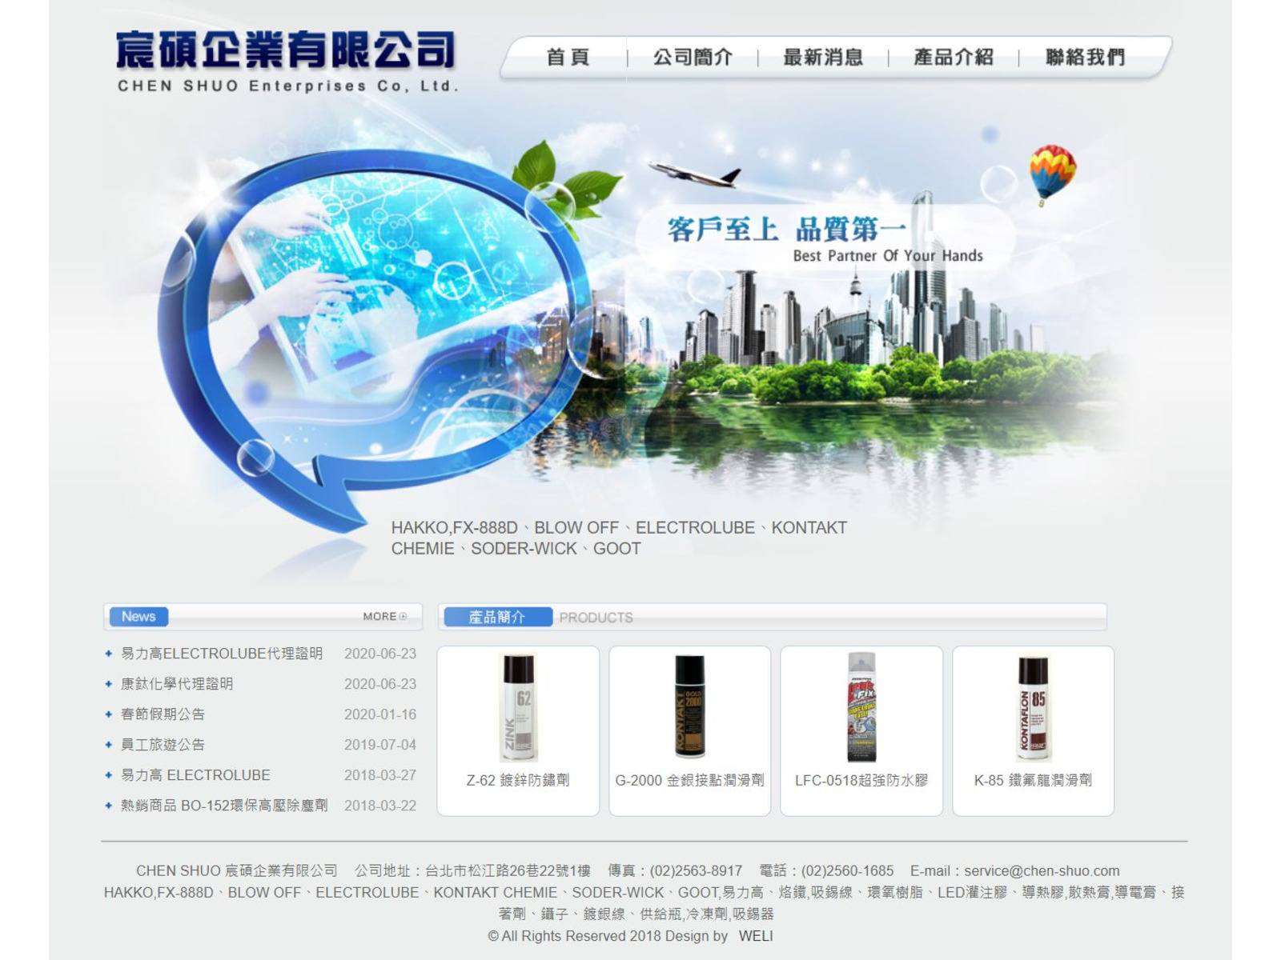The width and height of the screenshot is (1281, 960).
Task: Open the 產品介紹 products menu item
Action: click(954, 58)
